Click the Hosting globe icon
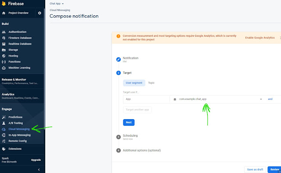 [x=4, y=56]
